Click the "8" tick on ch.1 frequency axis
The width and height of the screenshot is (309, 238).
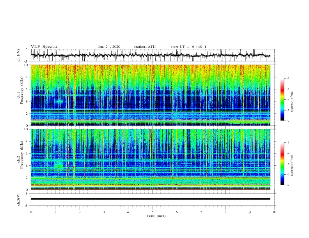coord(27,77)
